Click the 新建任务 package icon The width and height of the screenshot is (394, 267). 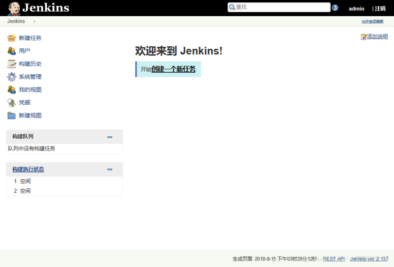11,38
